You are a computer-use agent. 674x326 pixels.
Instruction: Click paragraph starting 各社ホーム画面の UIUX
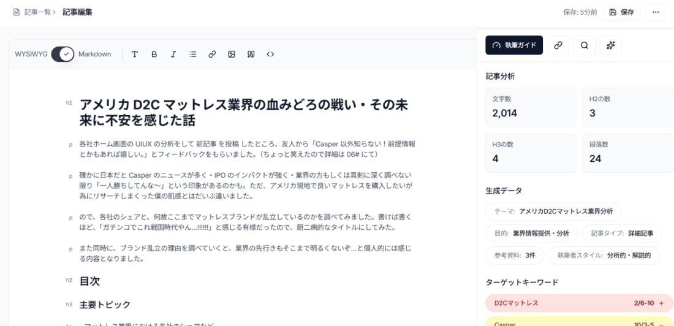click(x=247, y=149)
